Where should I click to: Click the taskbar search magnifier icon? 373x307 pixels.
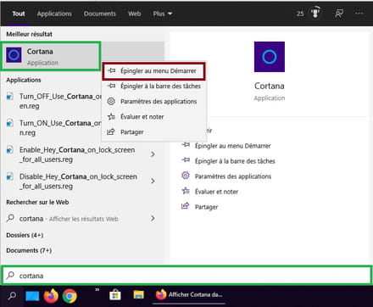coord(12,296)
